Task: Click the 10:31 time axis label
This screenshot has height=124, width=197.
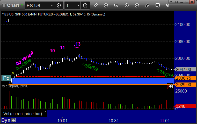Action: (114, 121)
